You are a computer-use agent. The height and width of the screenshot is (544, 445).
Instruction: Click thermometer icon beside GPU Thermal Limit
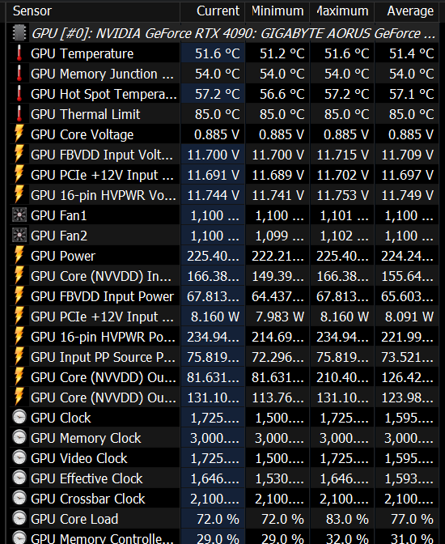point(19,114)
